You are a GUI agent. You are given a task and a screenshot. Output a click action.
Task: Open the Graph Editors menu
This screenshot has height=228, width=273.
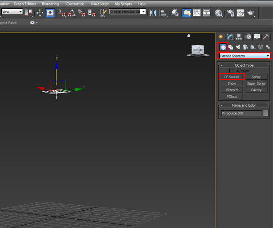pyautogui.click(x=25, y=4)
